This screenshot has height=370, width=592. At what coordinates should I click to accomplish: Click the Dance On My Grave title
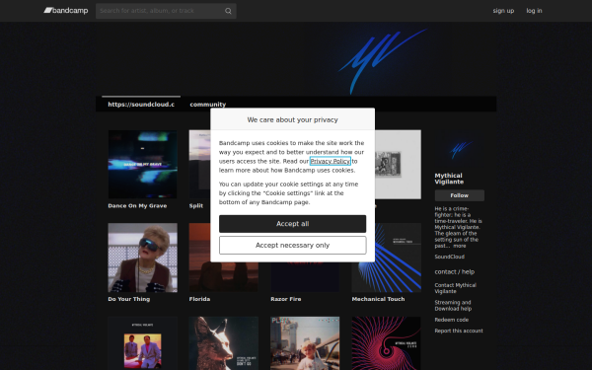[x=137, y=206]
